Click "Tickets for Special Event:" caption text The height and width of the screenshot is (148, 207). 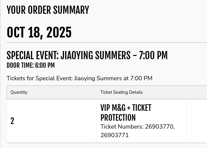[x=39, y=78]
